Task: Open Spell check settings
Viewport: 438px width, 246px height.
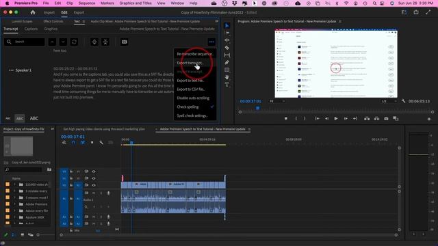Action: point(195,115)
